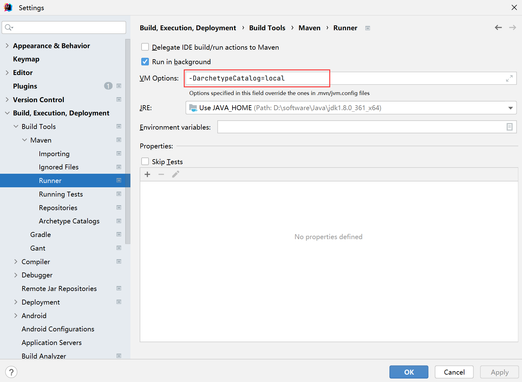Viewport: 522px width, 382px height.
Task: Go forward with the right arrow
Action: [512, 27]
